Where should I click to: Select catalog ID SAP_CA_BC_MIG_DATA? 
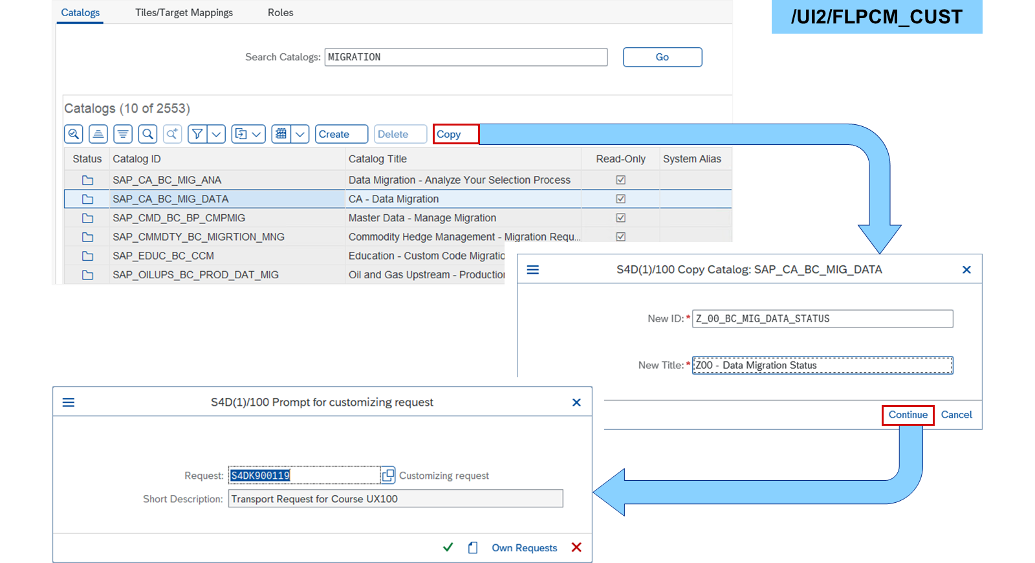click(x=171, y=199)
